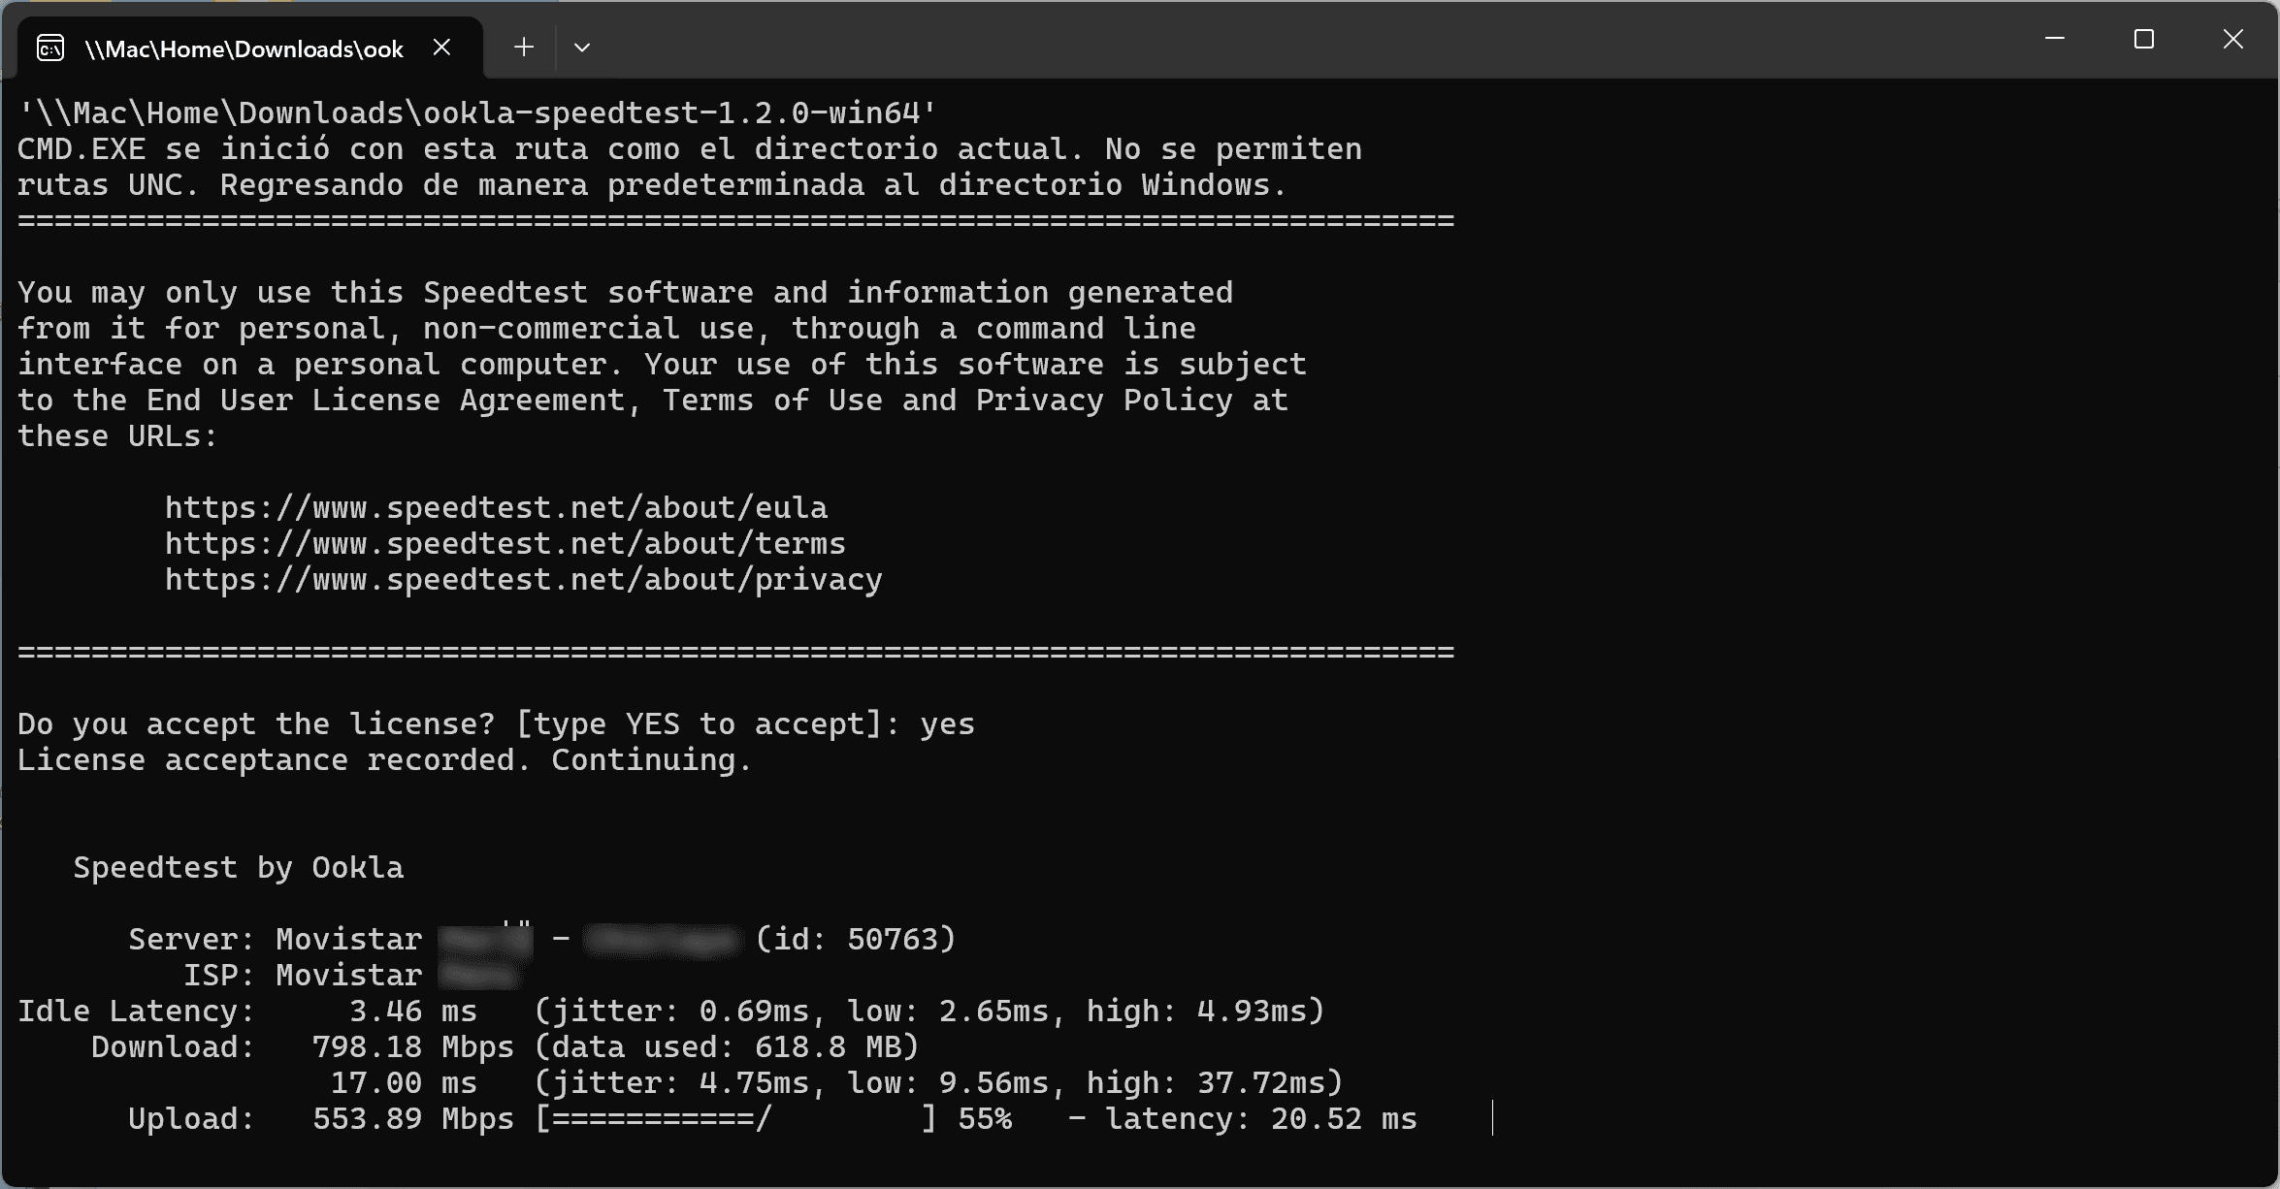Open a new terminal tab
The width and height of the screenshot is (2280, 1189).
[524, 47]
